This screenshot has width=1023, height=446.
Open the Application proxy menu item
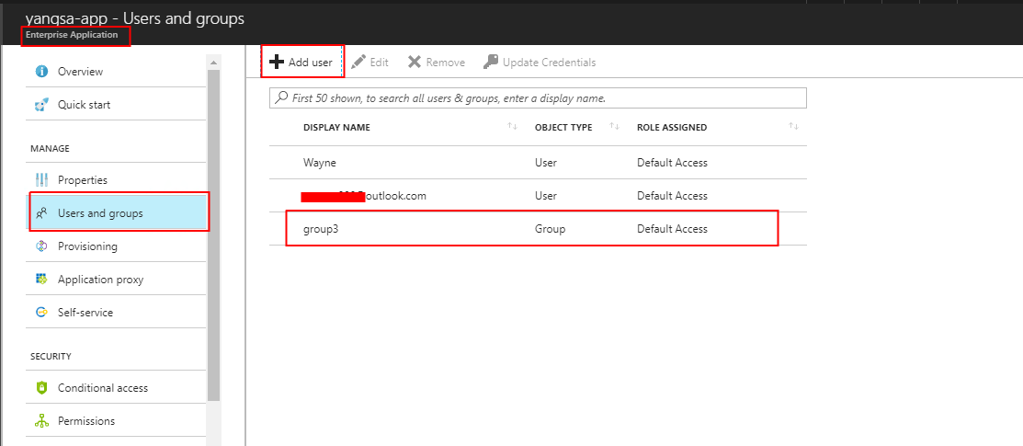pyautogui.click(x=115, y=280)
